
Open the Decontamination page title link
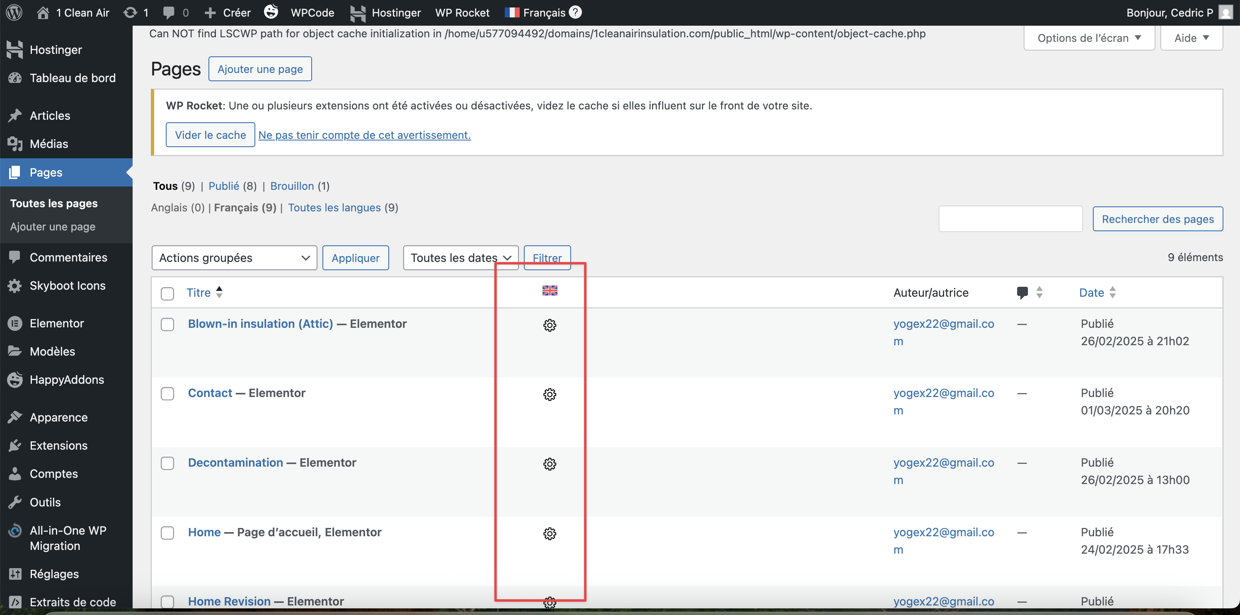point(235,463)
